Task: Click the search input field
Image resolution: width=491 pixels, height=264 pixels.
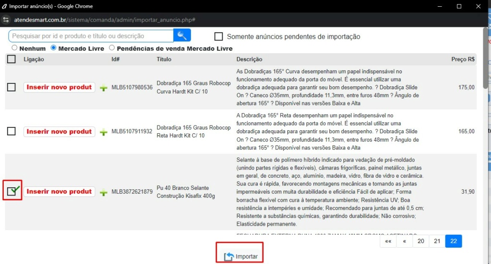Action: pos(91,36)
